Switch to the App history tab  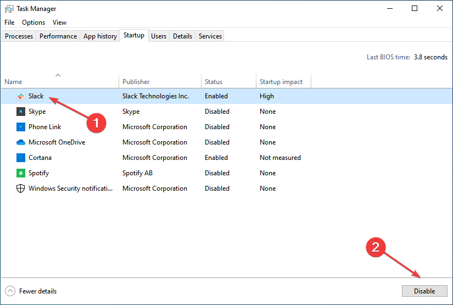[x=100, y=36]
